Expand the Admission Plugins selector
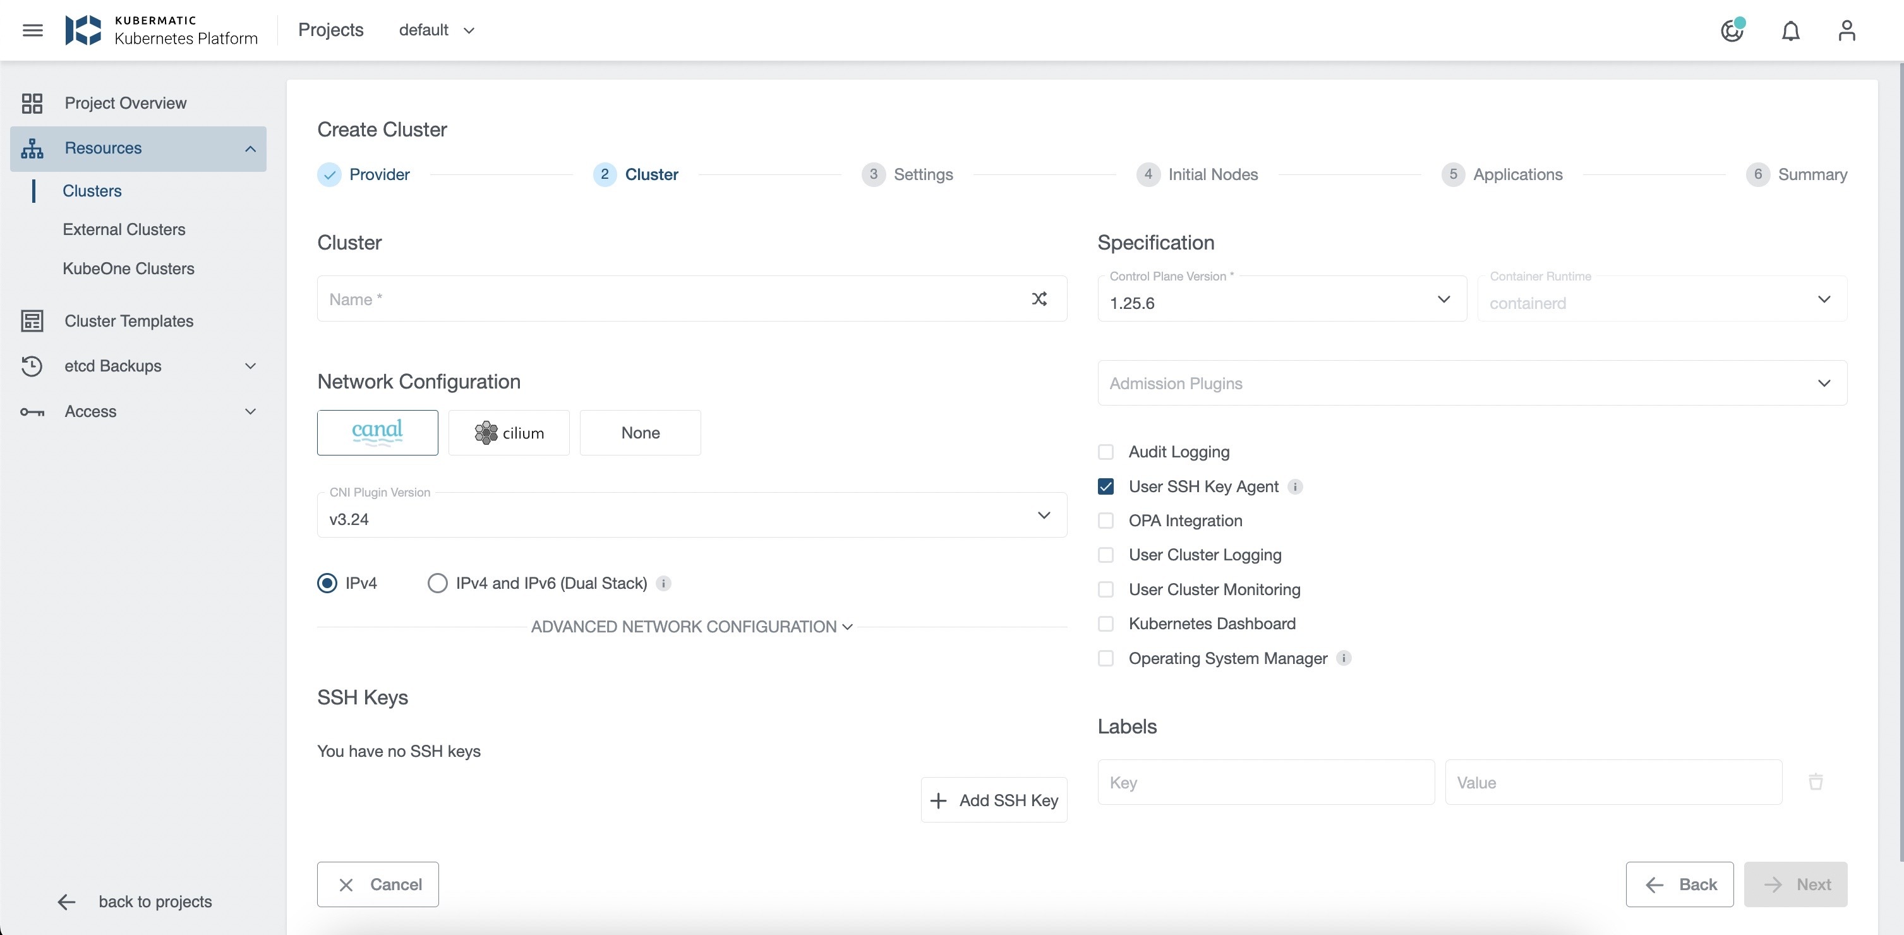This screenshot has height=935, width=1904. pyautogui.click(x=1823, y=383)
